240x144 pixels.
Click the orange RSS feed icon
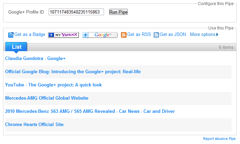pos(124,35)
